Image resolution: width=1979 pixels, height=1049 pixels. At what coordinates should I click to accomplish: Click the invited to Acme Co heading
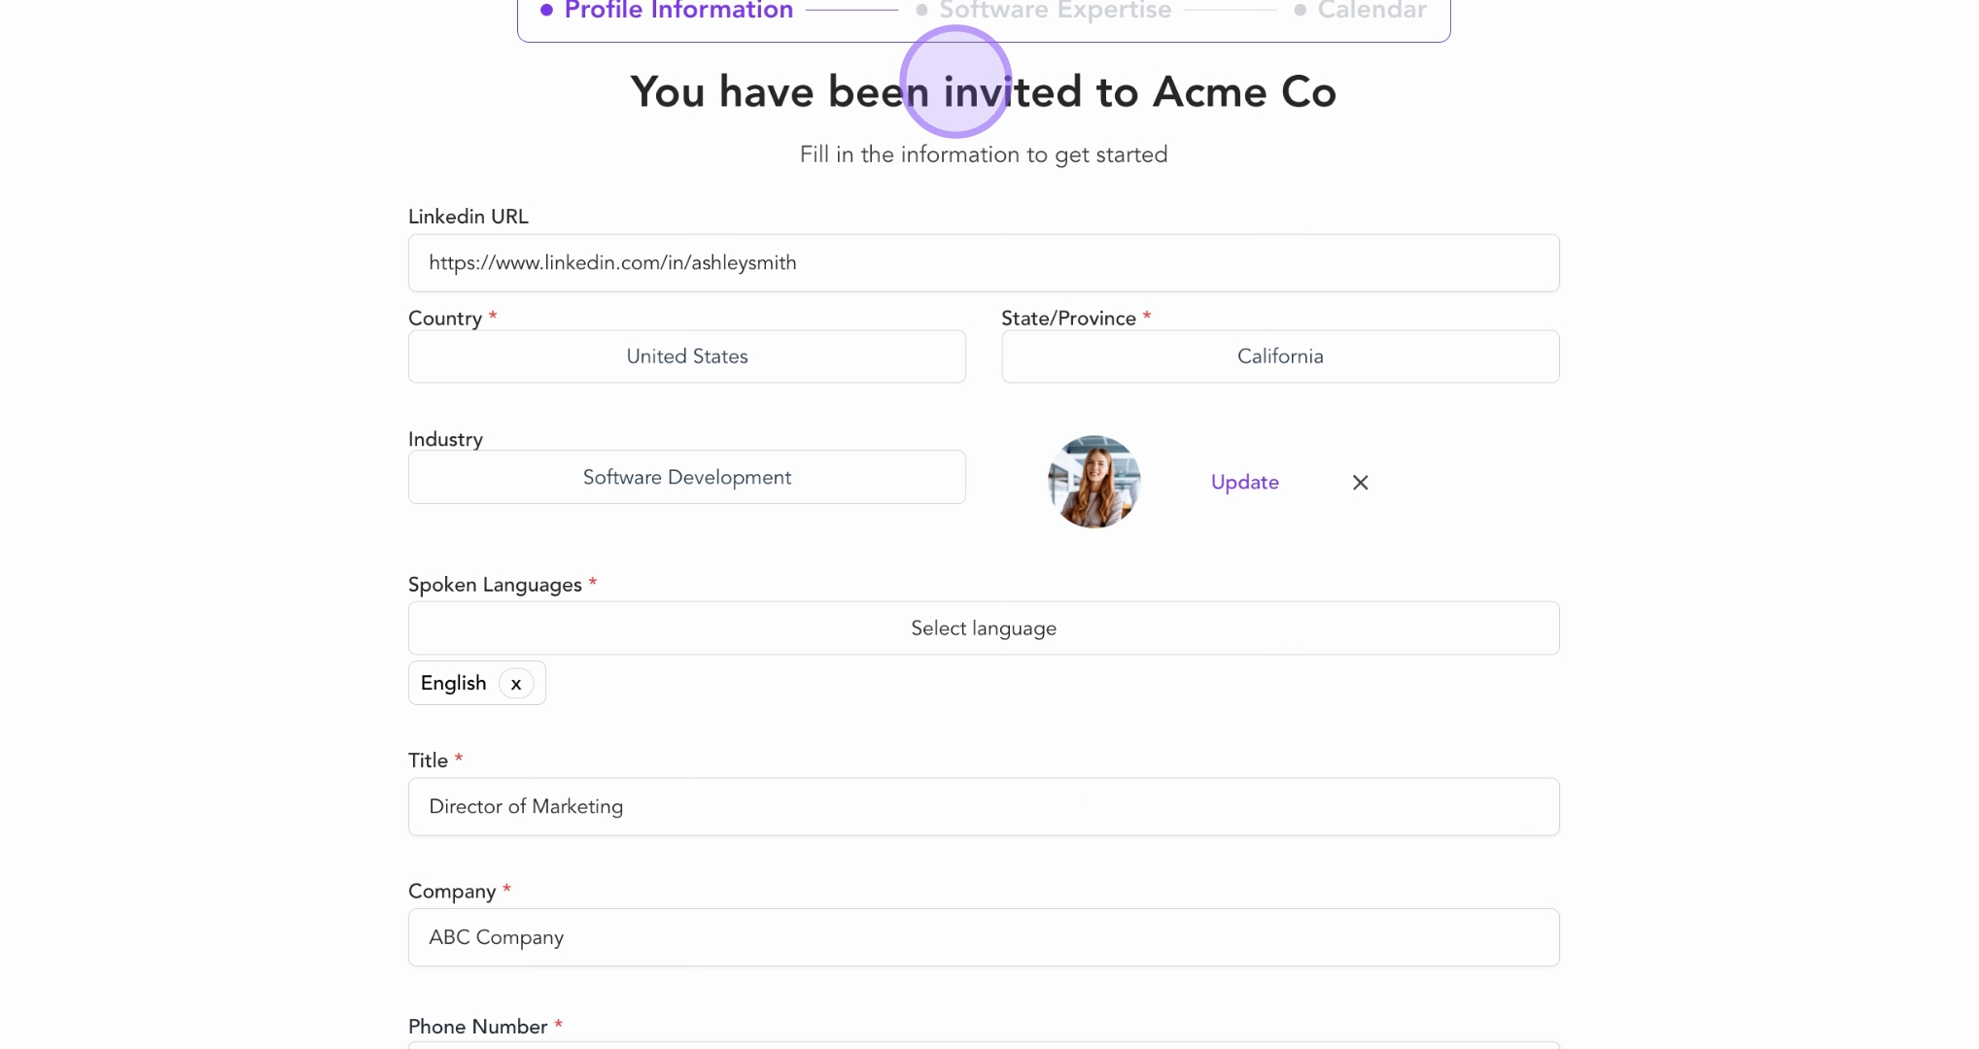point(983,92)
